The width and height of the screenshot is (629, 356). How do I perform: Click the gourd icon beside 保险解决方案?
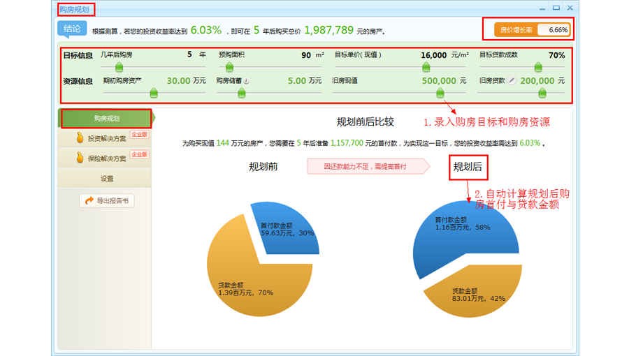pos(80,158)
